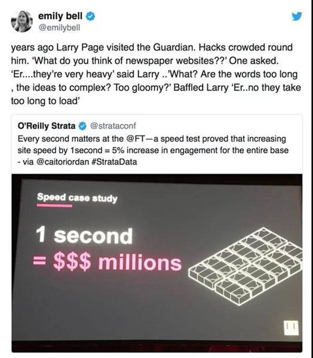Click the money stack illustration on slide

(245, 266)
